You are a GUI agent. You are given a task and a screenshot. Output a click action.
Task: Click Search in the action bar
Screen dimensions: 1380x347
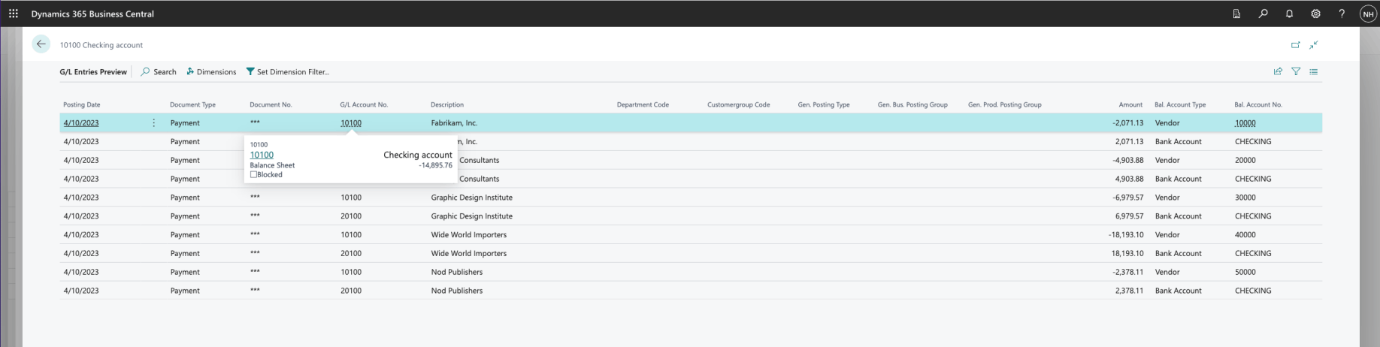coord(159,72)
